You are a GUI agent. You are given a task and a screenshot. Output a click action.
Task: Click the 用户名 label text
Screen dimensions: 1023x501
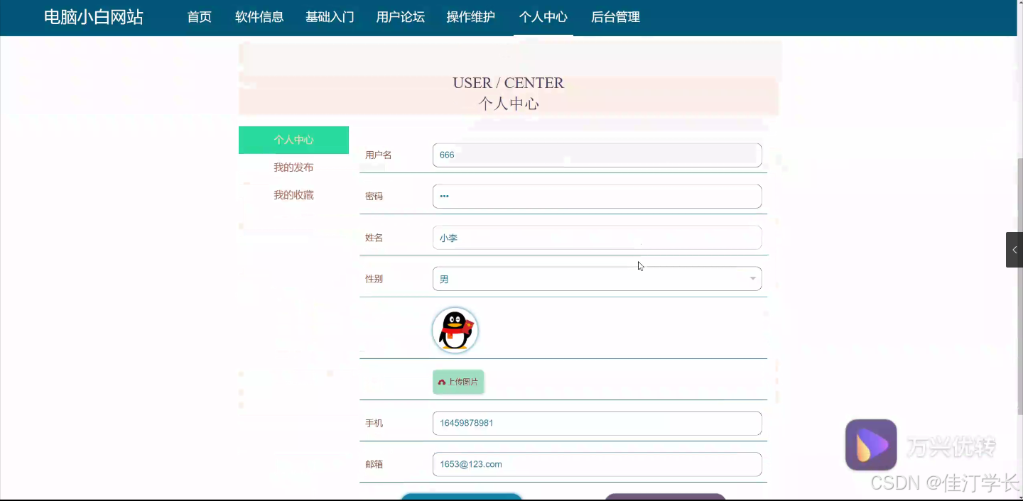point(379,155)
